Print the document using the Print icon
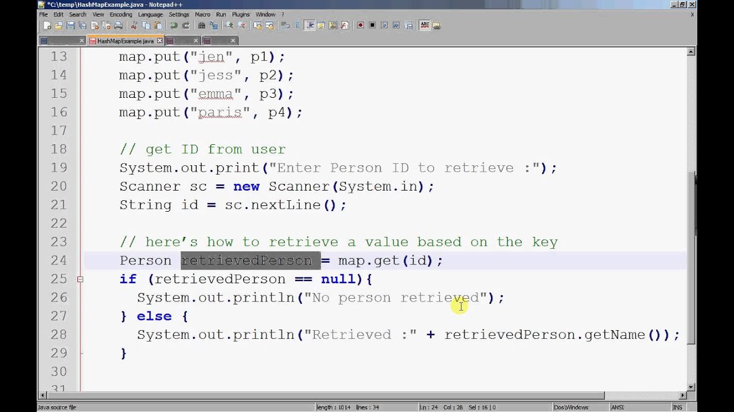Screen dimensions: 734x412 click(x=118, y=25)
